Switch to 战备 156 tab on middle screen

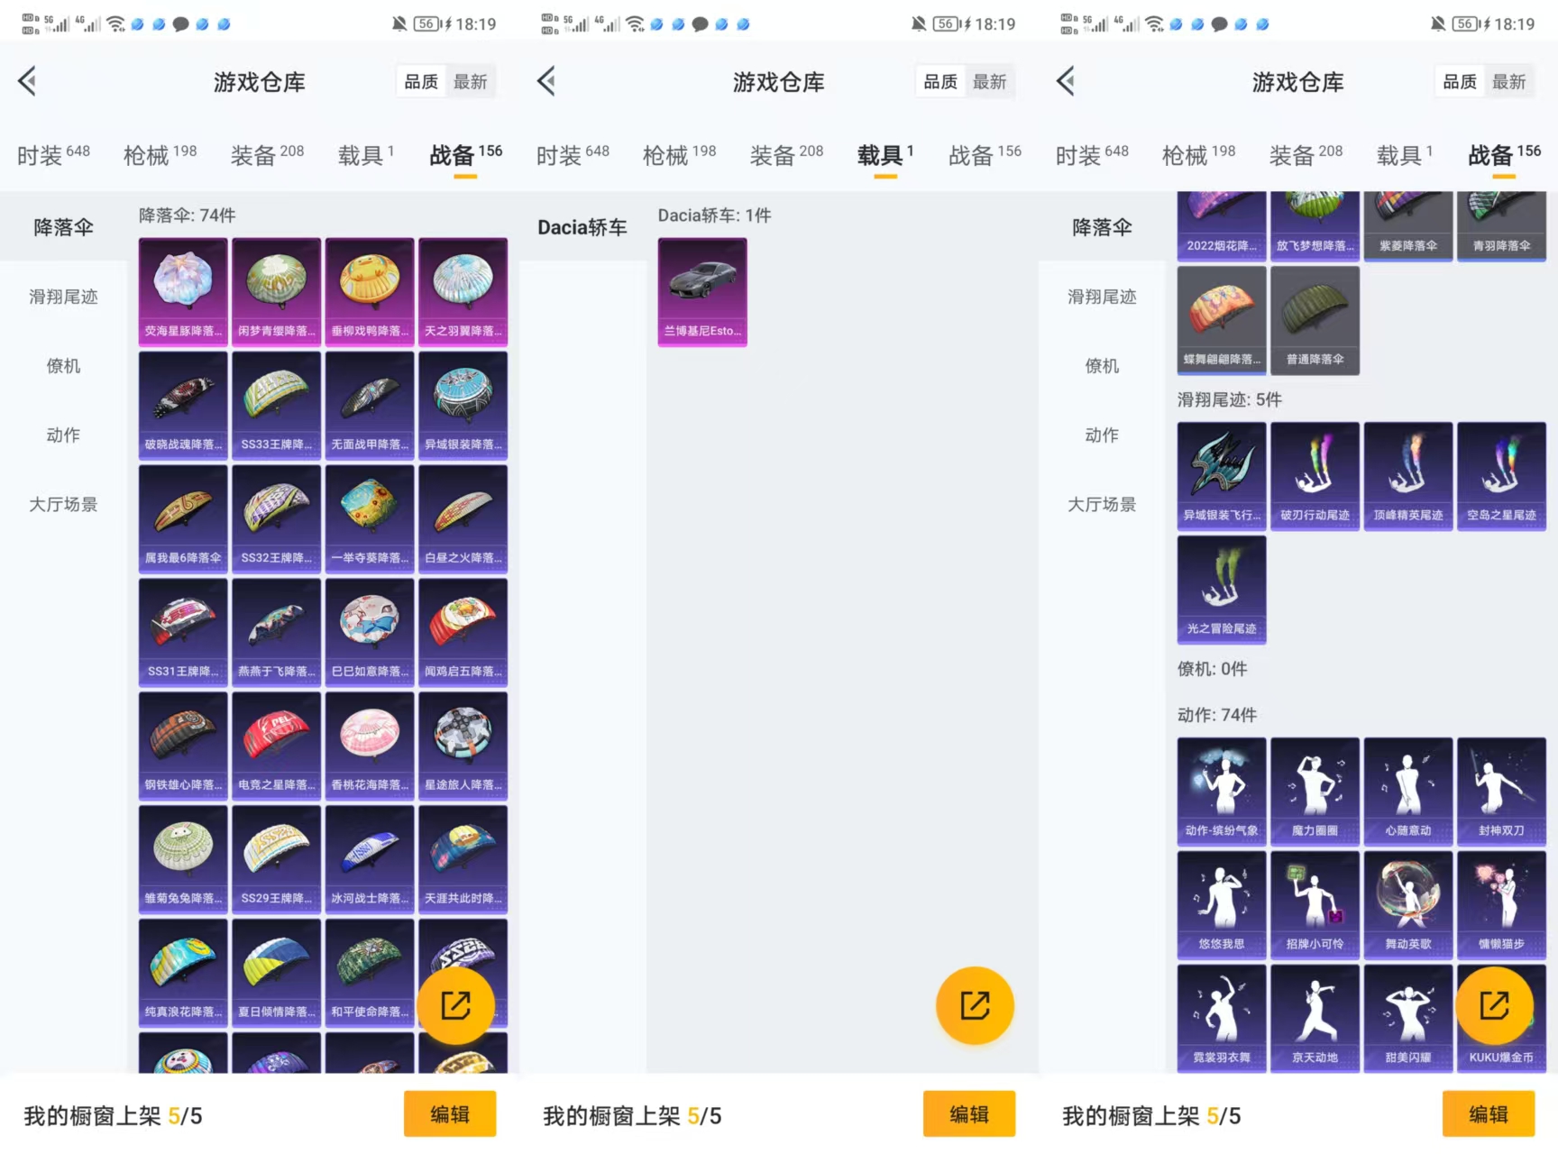[985, 155]
